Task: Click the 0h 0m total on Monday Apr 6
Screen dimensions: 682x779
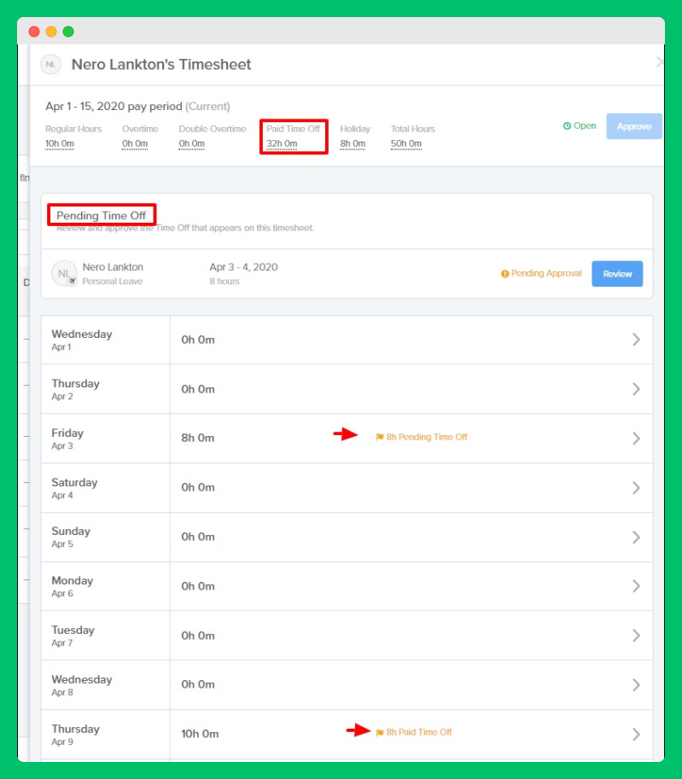Action: pos(198,586)
